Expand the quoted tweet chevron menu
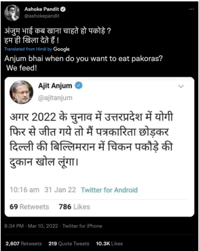 click(181, 86)
